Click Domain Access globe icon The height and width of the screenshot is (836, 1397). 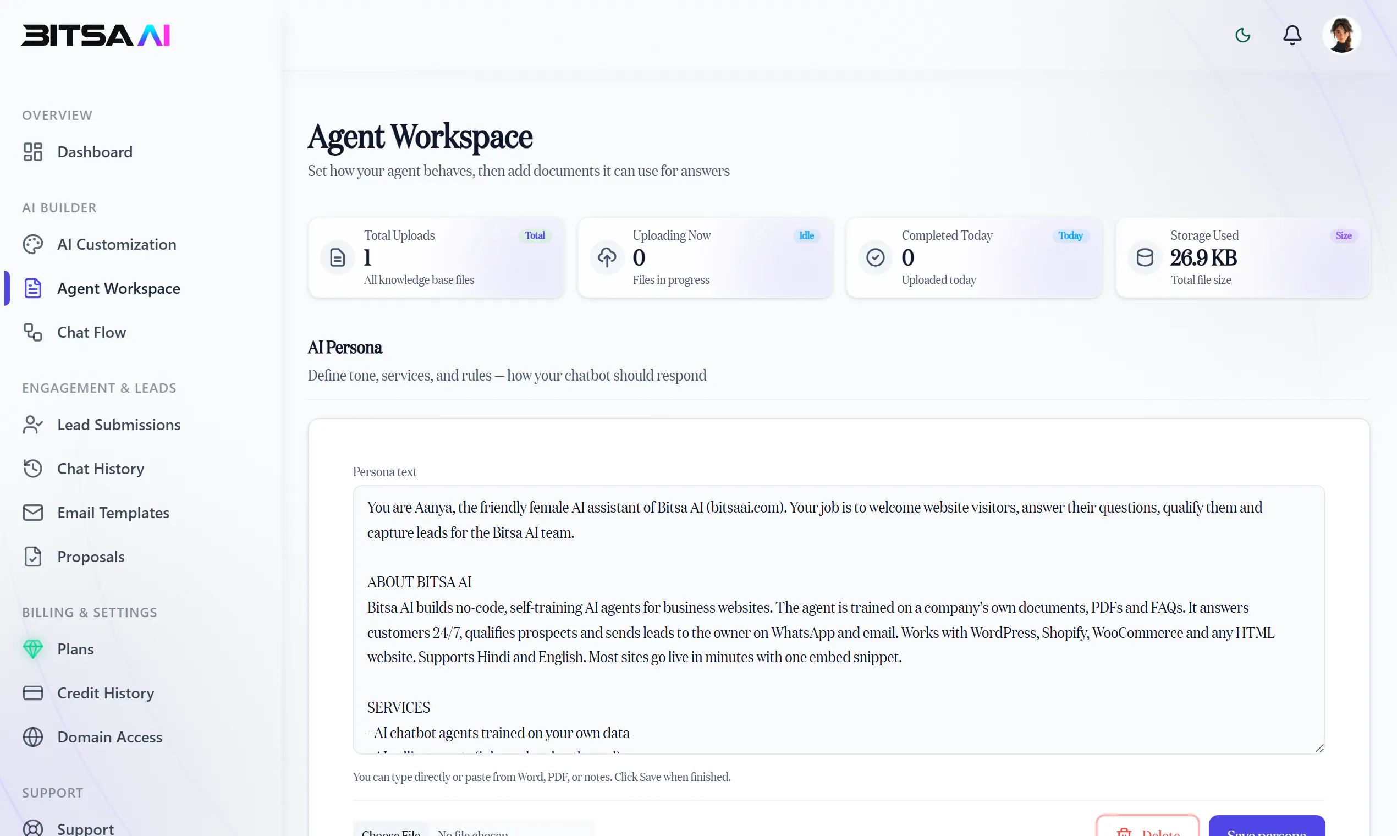tap(32, 736)
